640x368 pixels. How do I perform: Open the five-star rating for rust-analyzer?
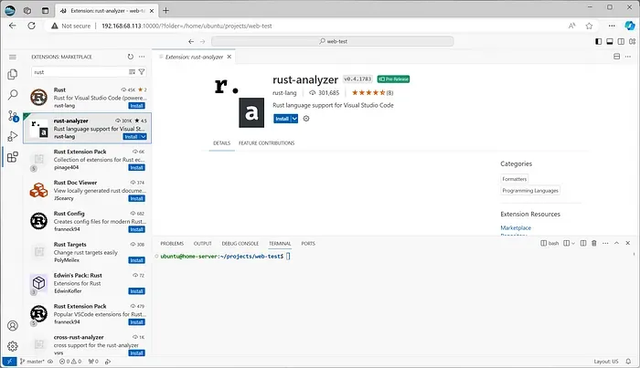[x=372, y=93]
